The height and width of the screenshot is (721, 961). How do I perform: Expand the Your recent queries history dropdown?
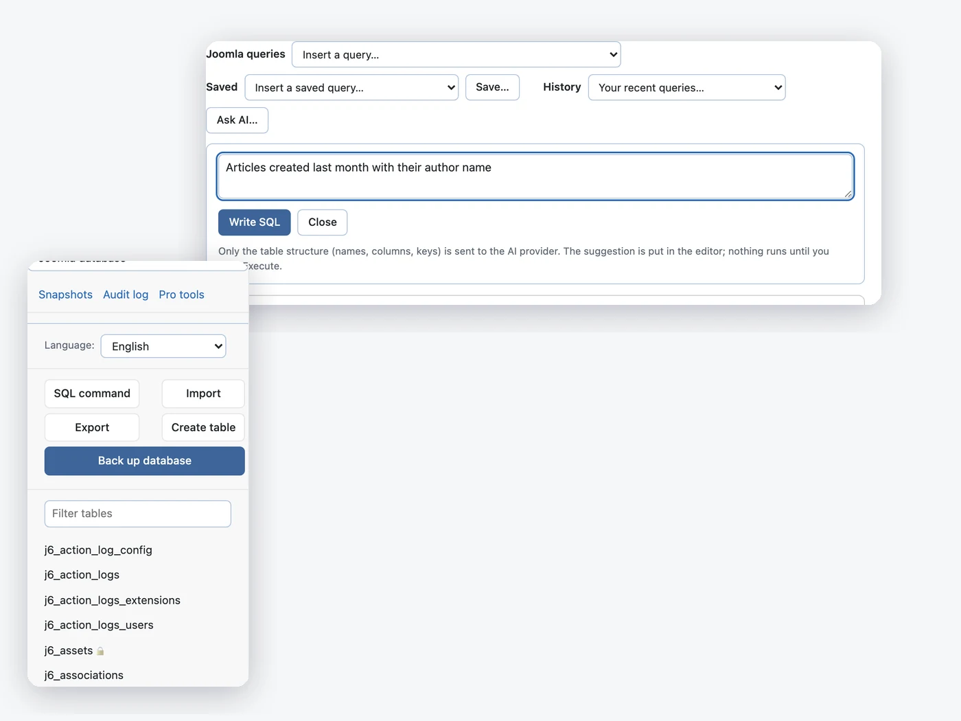[686, 88]
